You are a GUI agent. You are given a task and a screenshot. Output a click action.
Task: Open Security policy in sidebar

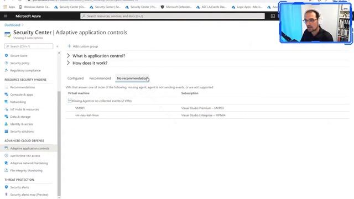(20, 63)
